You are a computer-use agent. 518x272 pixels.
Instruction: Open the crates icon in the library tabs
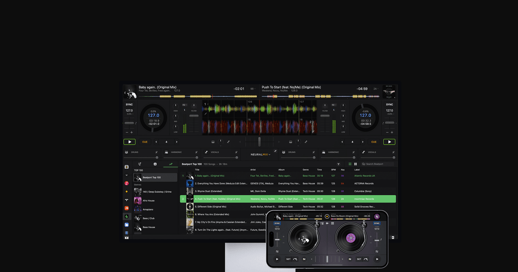[155, 164]
